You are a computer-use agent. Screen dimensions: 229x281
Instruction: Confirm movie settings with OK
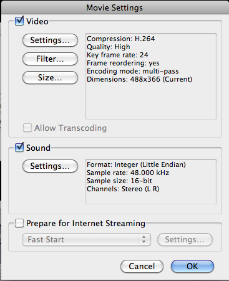tap(192, 266)
